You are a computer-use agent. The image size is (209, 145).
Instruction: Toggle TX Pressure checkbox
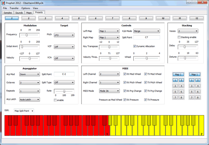tap(146, 100)
